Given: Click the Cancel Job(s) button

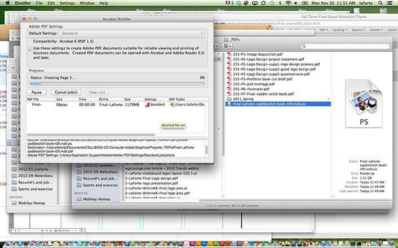Looking at the screenshot, I should pyautogui.click(x=66, y=92).
